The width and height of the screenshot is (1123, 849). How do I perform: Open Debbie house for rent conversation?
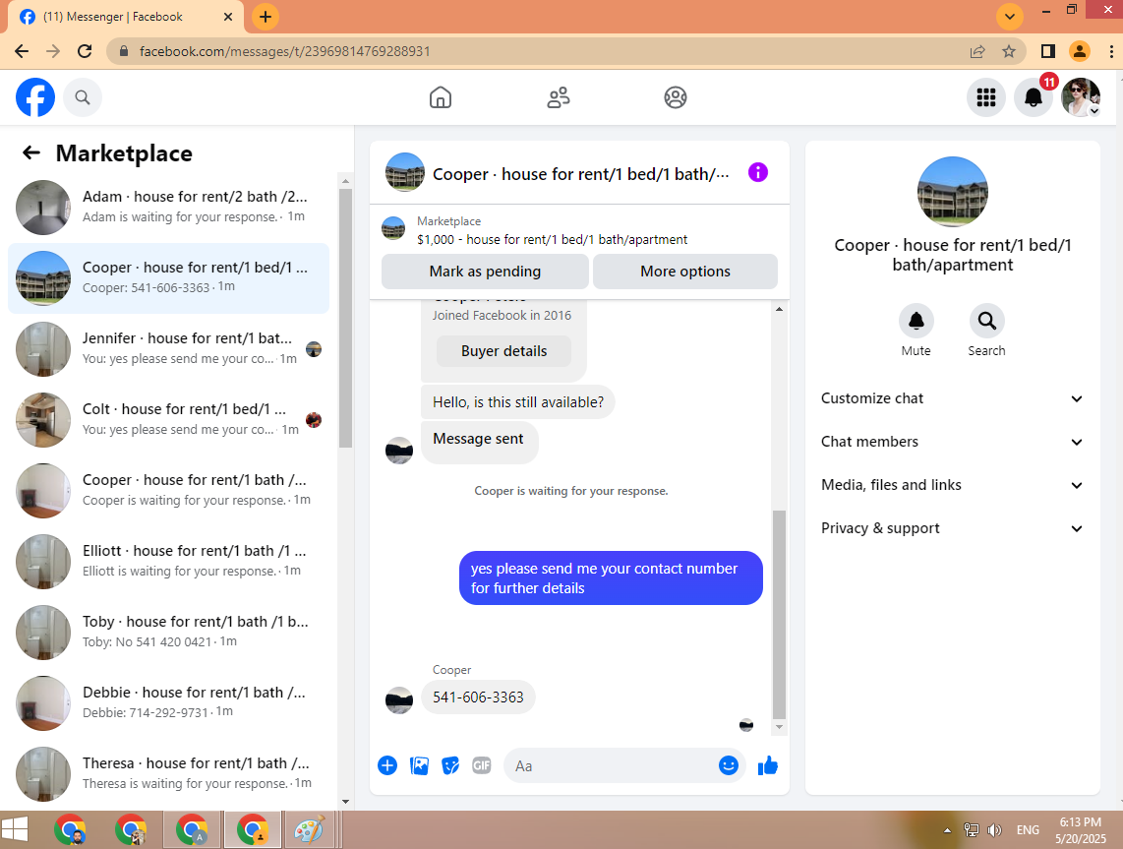pyautogui.click(x=168, y=703)
